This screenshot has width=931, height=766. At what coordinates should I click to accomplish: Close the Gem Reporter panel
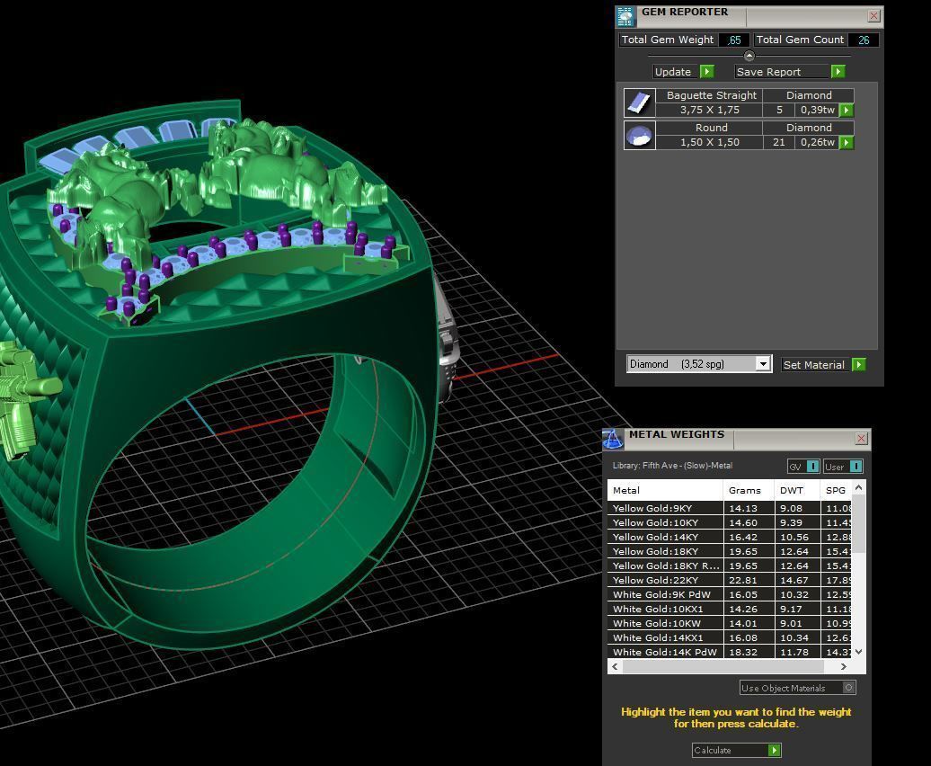[x=873, y=16]
